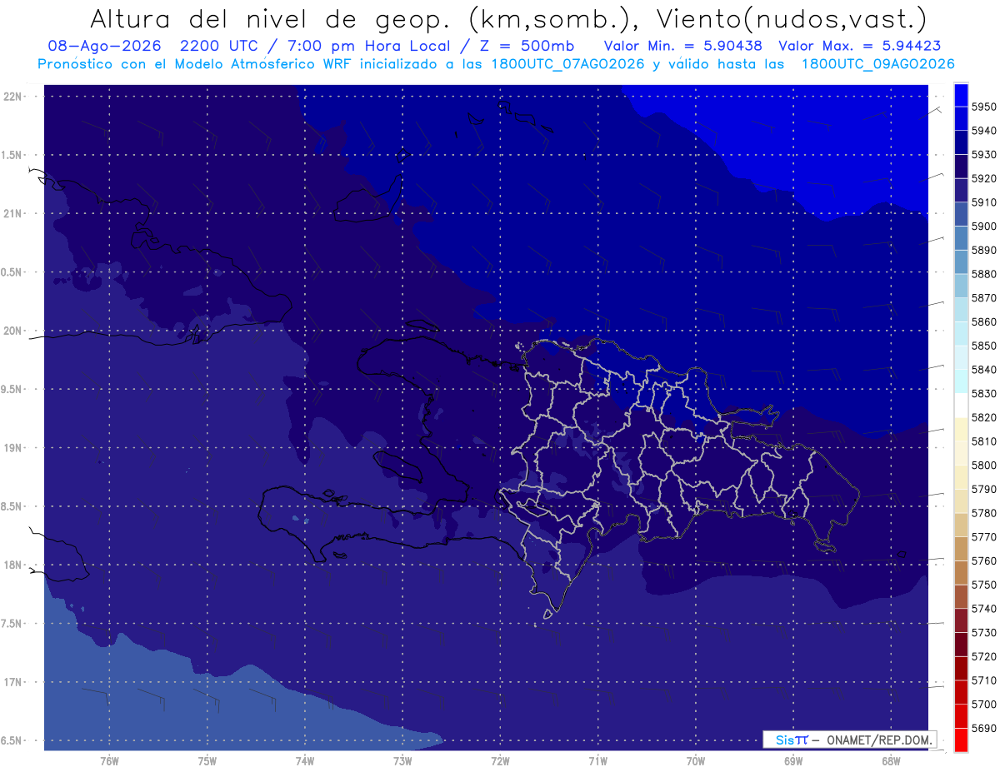
Task: Click the 0.5N latitude axis label
Action: [x=12, y=273]
